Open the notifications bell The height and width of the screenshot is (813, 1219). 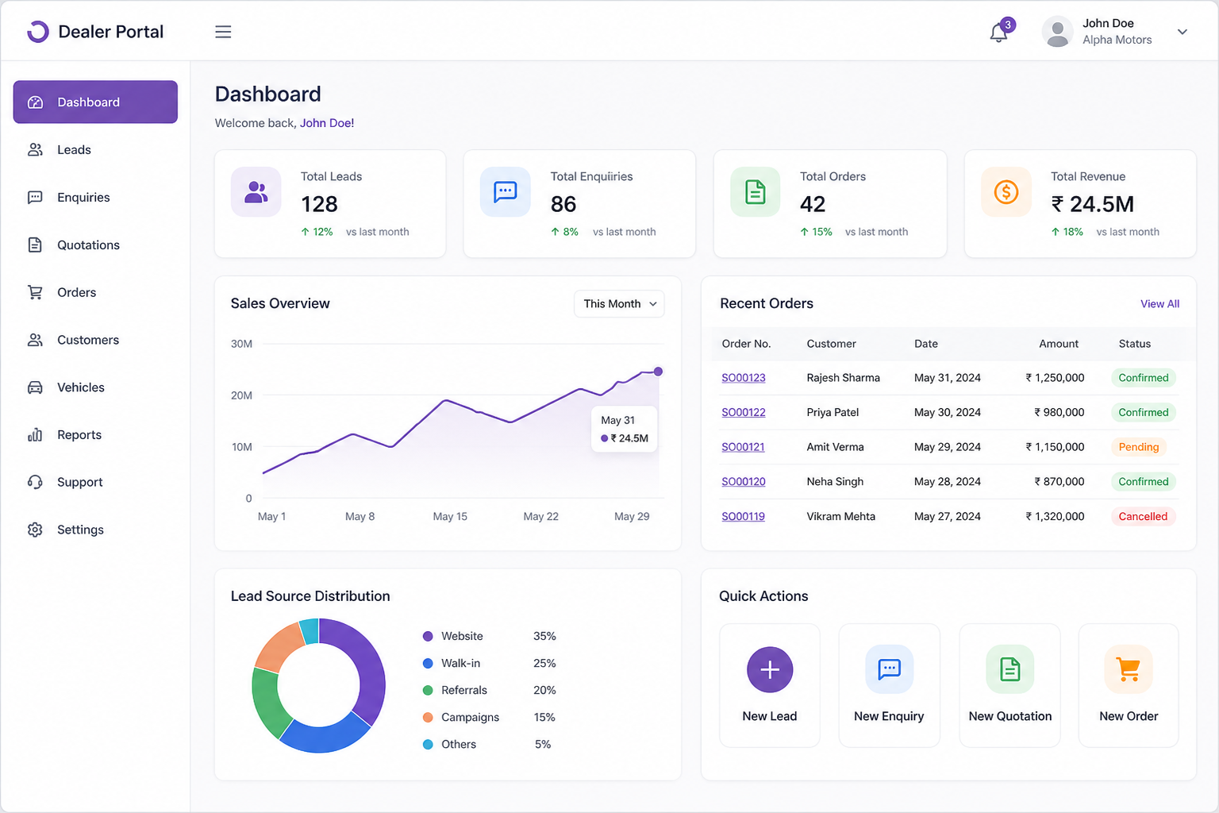[999, 33]
